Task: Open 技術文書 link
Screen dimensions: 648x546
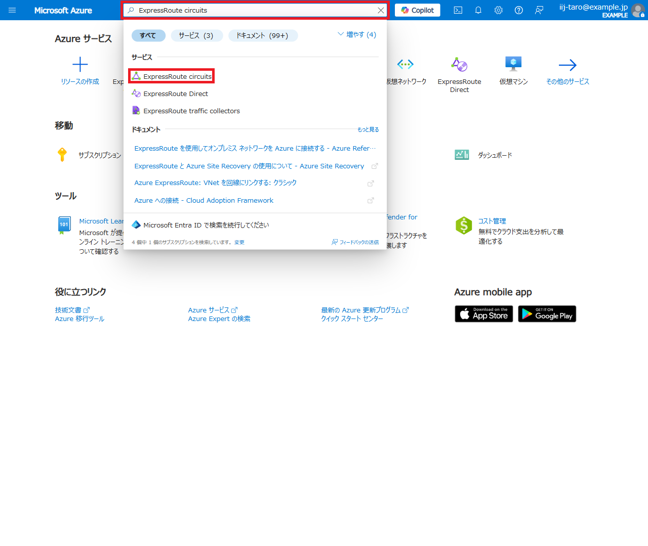Action: point(72,310)
